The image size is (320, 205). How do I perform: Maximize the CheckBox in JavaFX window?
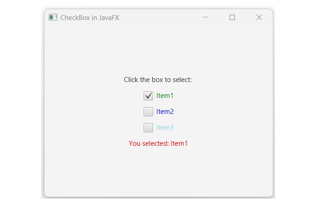pos(232,17)
